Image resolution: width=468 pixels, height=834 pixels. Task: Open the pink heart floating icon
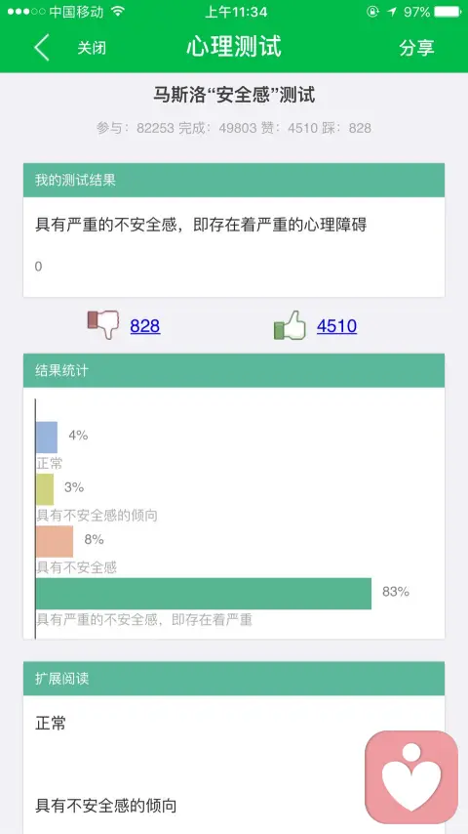411,777
